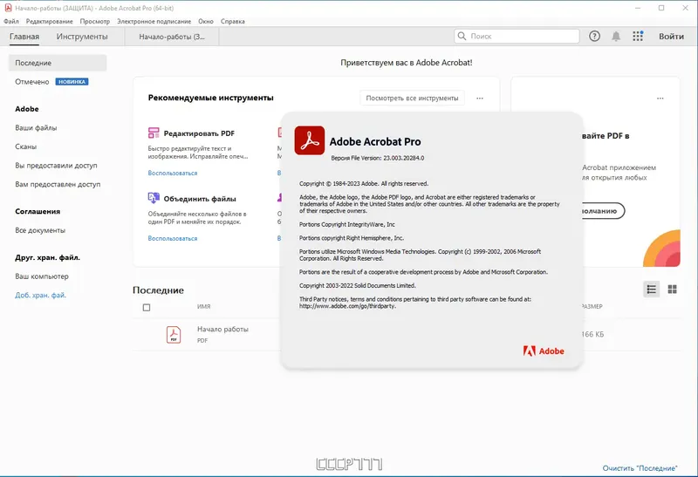Switch to the Начало-работы document tab
698x477 pixels.
coord(172,37)
